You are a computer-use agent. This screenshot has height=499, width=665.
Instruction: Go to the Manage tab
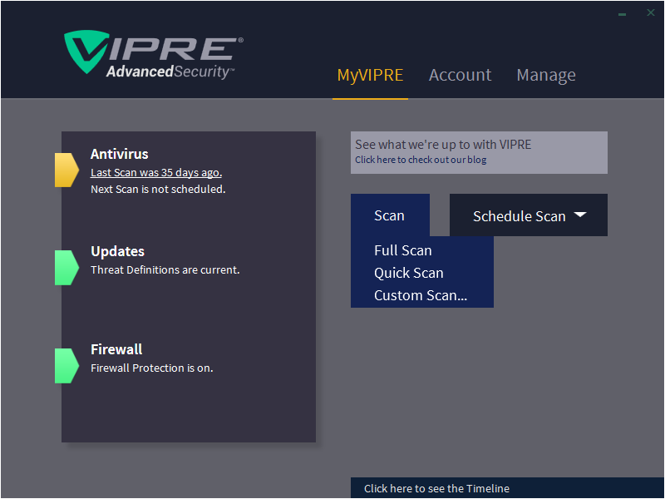coord(546,75)
